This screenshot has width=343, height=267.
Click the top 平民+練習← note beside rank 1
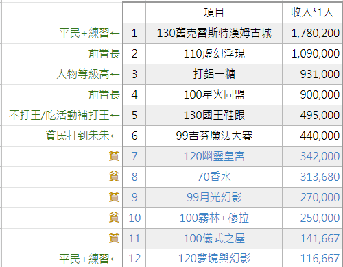point(89,33)
